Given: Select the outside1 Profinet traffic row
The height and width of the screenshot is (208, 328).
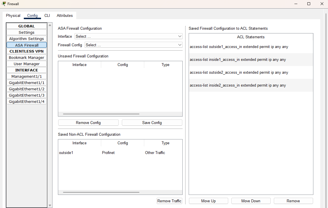Looking at the screenshot, I should (x=115, y=153).
